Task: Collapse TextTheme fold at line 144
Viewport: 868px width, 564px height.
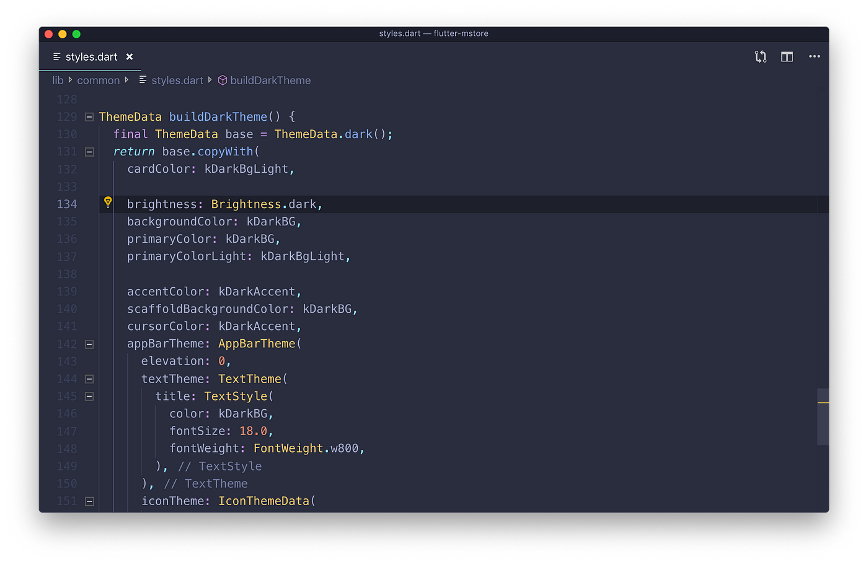Action: [89, 379]
